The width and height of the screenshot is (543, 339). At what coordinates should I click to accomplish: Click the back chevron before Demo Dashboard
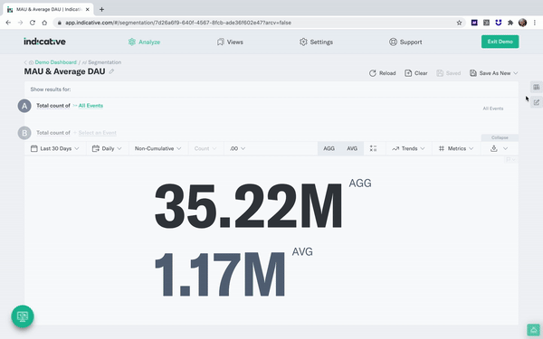(x=25, y=62)
